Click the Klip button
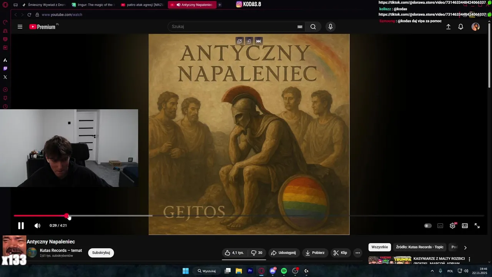Viewport: 492px width, 277px height. [x=341, y=253]
